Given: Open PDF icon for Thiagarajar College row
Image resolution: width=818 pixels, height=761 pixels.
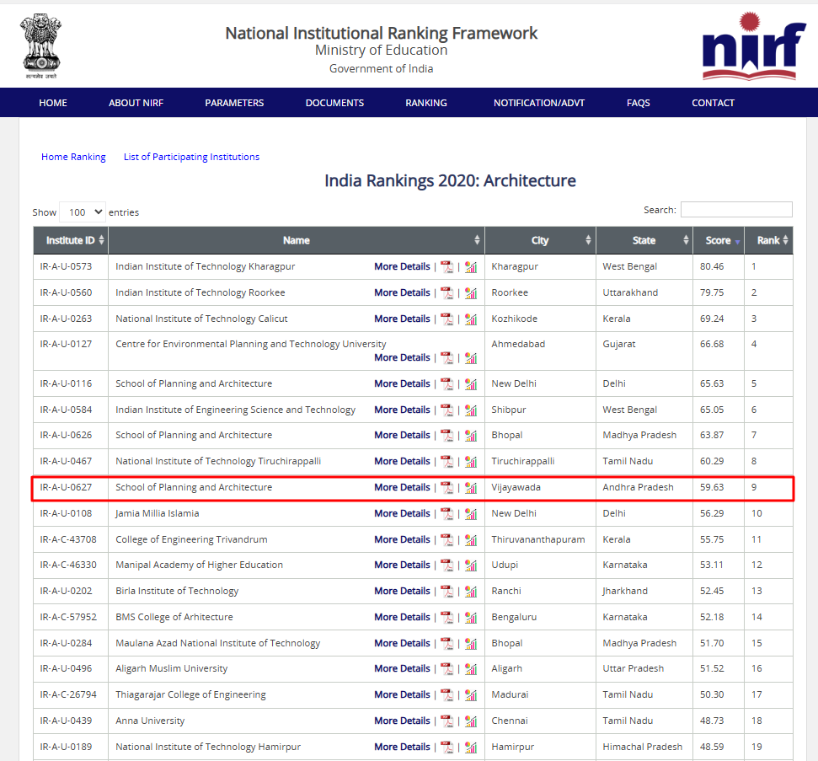Looking at the screenshot, I should click(447, 694).
